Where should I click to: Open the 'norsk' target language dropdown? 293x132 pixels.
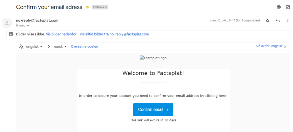pos(60,46)
